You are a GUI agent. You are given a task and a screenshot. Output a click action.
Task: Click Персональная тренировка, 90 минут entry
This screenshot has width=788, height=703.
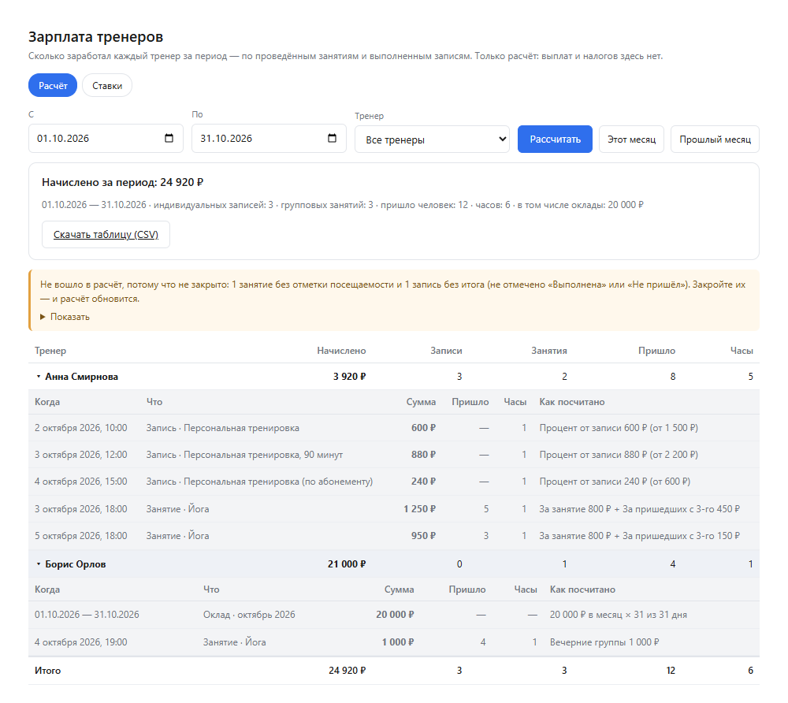(245, 455)
